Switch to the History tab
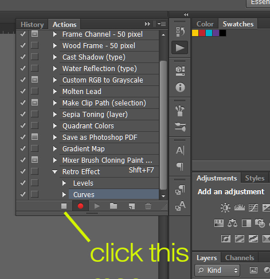The width and height of the screenshot is (270, 279). click(32, 25)
